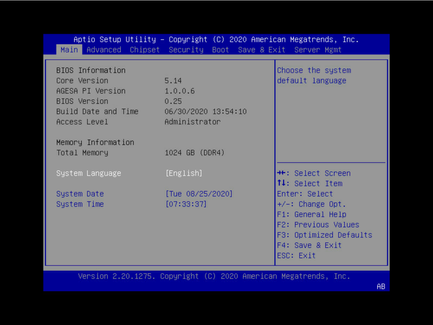Switch to the Chipset tab
This screenshot has width=433, height=325.
coord(145,49)
